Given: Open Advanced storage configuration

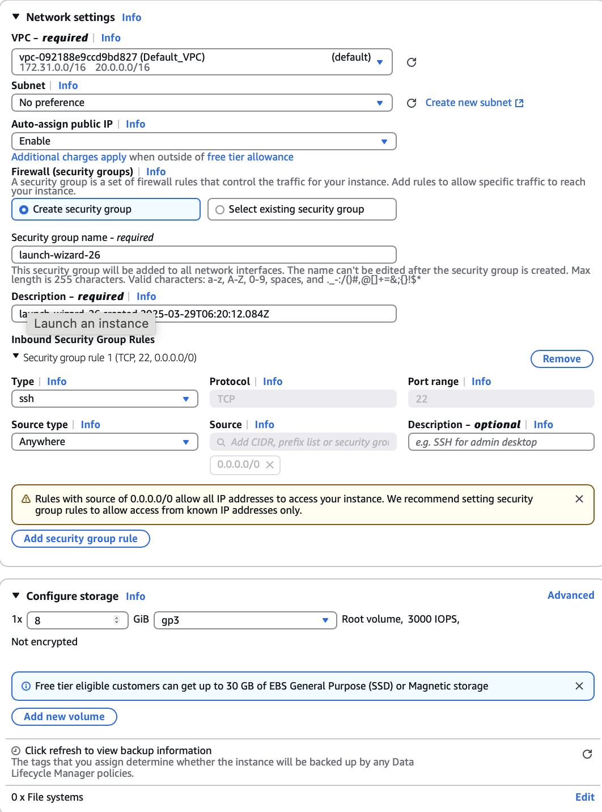Looking at the screenshot, I should click(x=570, y=595).
